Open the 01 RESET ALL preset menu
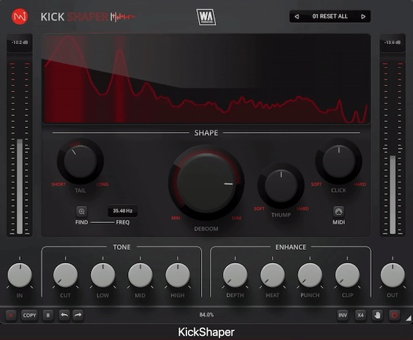Screen dimensions: 413x340 click(330, 17)
